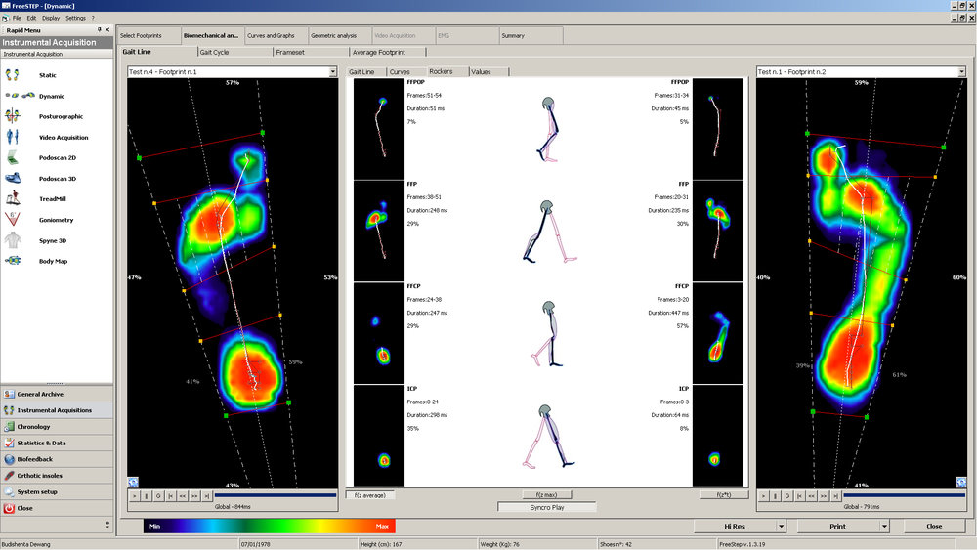This screenshot has height=550, width=977.
Task: Open the Hi Res dropdown arrow
Action: click(783, 526)
